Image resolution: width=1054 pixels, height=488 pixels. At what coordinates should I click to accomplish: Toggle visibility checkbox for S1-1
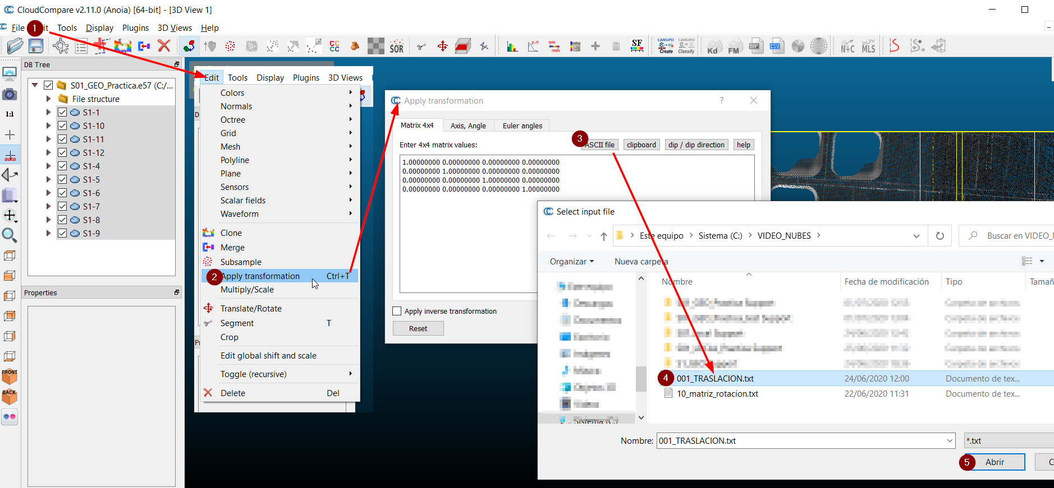pos(62,112)
